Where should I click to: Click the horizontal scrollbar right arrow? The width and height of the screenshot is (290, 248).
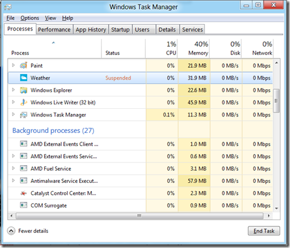coord(268,216)
